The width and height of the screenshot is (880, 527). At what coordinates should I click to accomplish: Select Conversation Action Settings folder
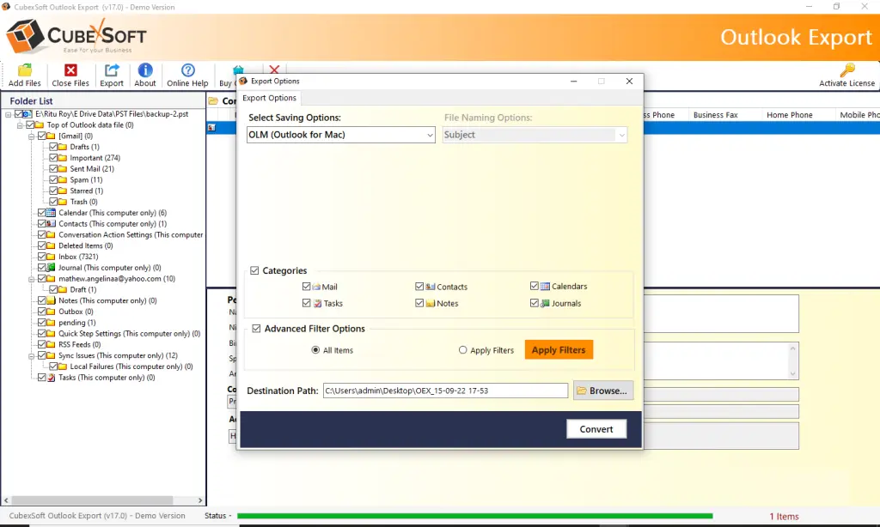point(131,235)
